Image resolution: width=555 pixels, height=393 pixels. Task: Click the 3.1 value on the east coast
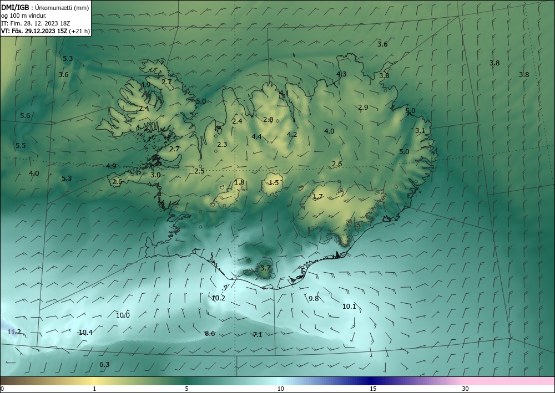tap(420, 131)
